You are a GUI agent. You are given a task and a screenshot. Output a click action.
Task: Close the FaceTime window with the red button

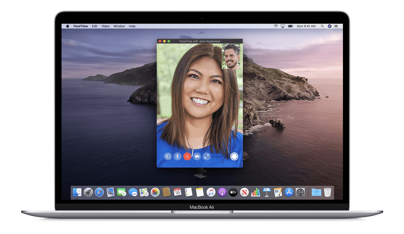[x=160, y=41]
